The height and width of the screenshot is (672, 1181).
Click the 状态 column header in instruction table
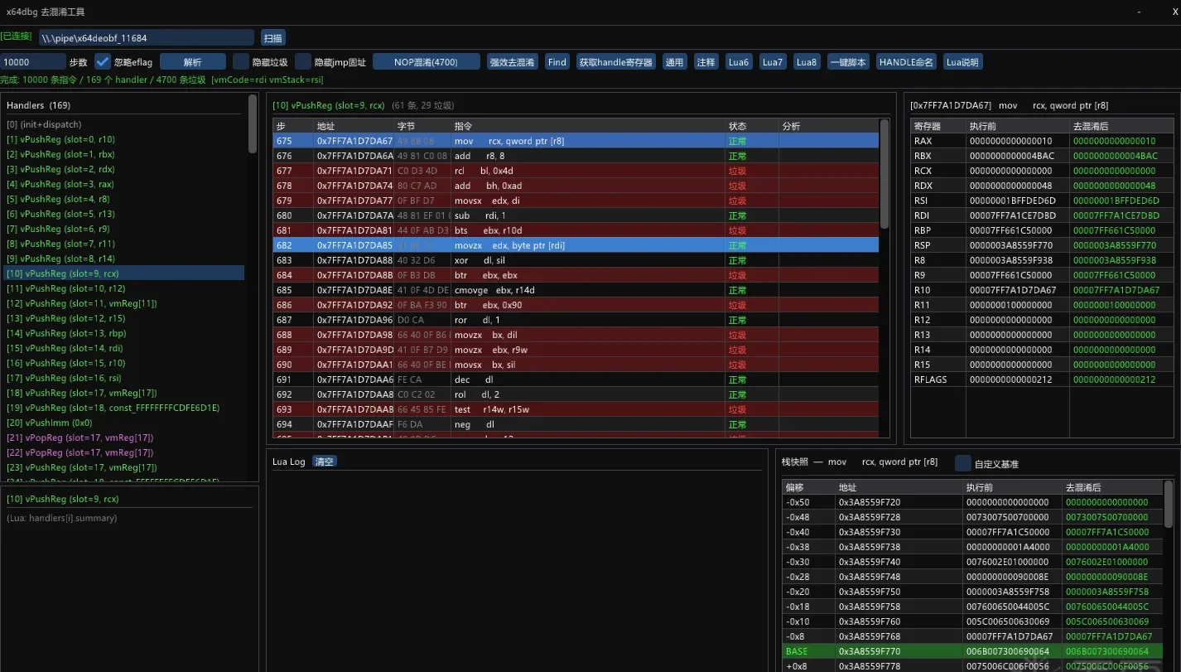pos(751,126)
